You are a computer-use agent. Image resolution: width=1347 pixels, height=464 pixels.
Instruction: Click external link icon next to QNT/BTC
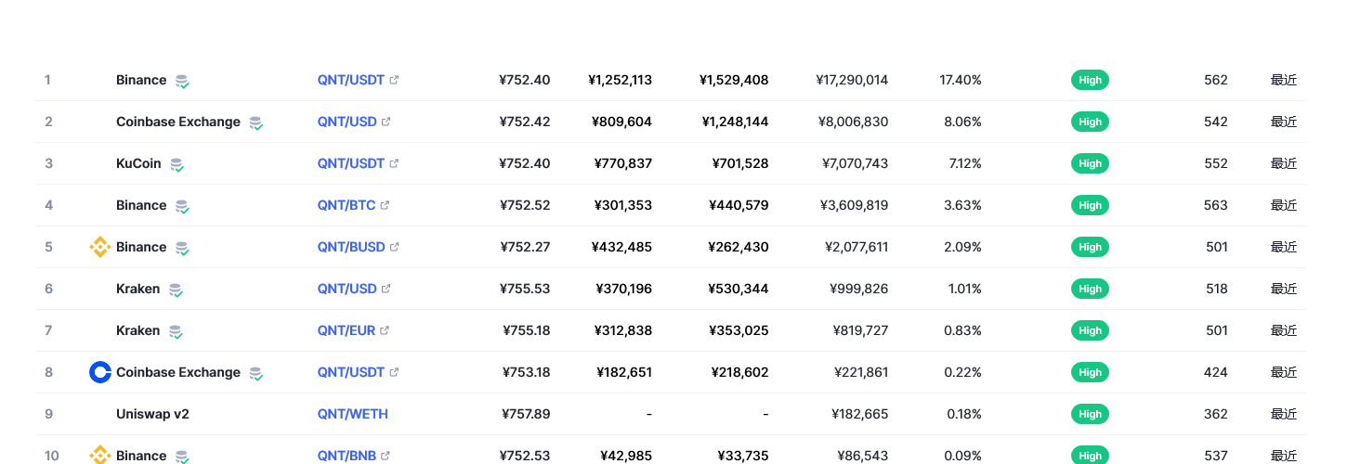click(385, 205)
